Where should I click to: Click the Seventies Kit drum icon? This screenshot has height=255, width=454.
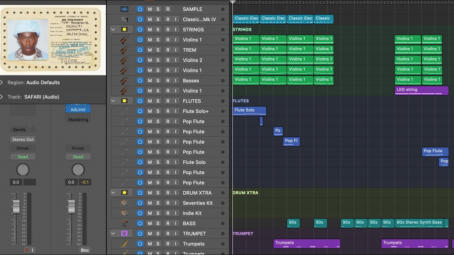coord(124,203)
